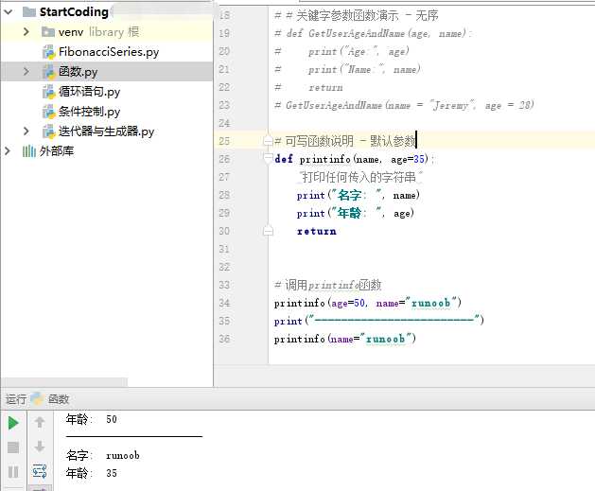Click the StartCoding folder icon
Viewport: 595px width, 491px height.
[29, 12]
